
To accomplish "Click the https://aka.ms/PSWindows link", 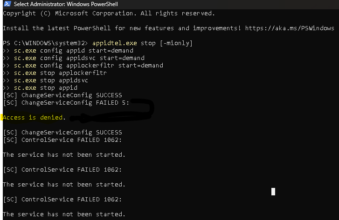I will click(290, 28).
